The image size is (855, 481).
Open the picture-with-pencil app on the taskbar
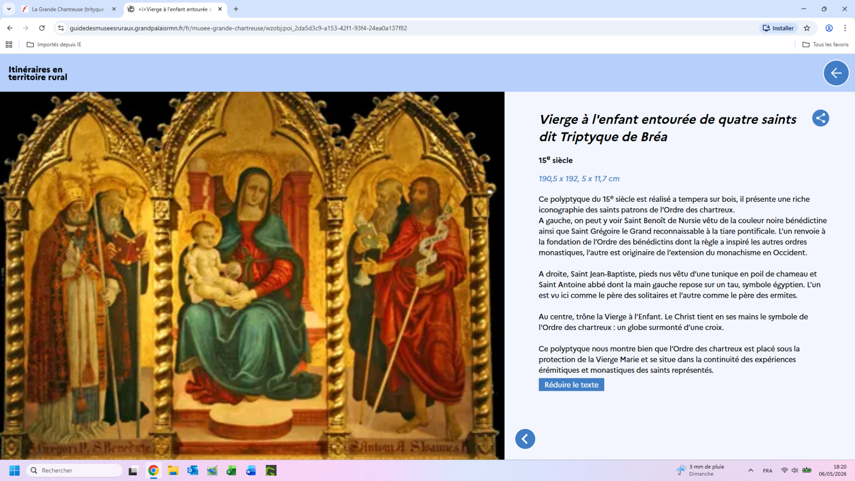pyautogui.click(x=212, y=471)
